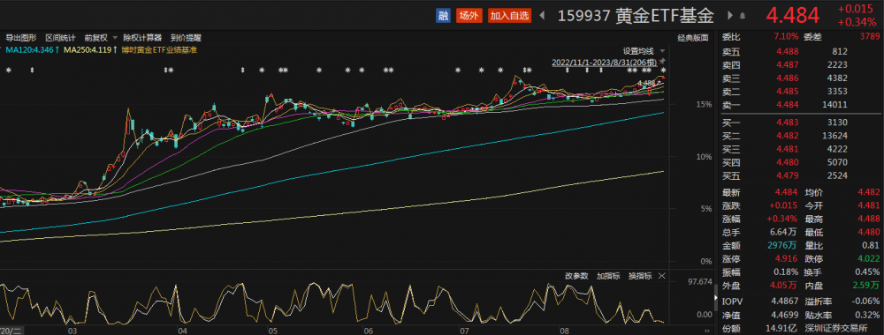Click the vertical splitter bar beside indicator
The height and width of the screenshot is (335, 884).
coord(716,296)
